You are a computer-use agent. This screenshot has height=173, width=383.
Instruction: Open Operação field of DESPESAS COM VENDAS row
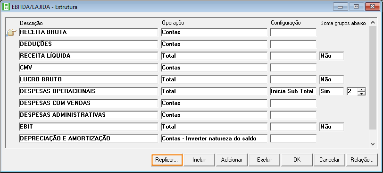point(214,103)
